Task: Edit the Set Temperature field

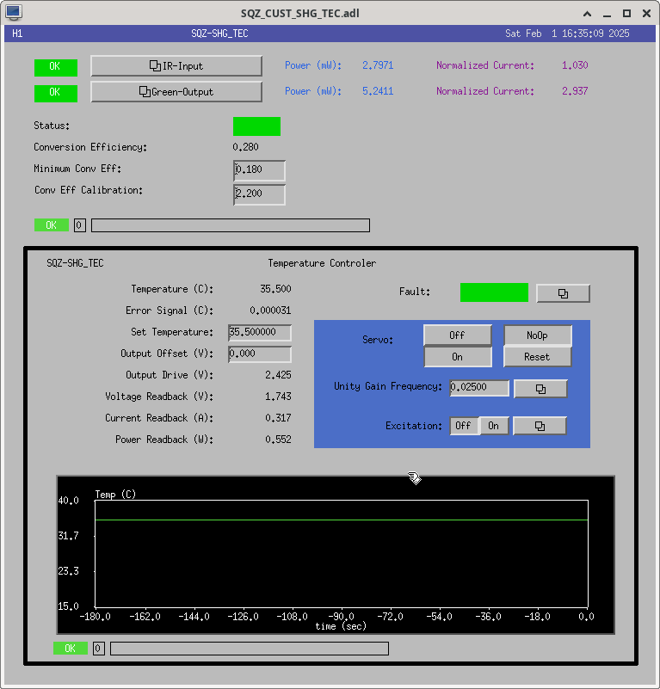Action: click(259, 333)
